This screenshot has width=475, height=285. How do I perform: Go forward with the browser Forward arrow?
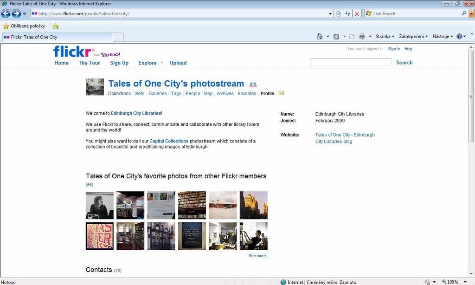click(x=16, y=13)
